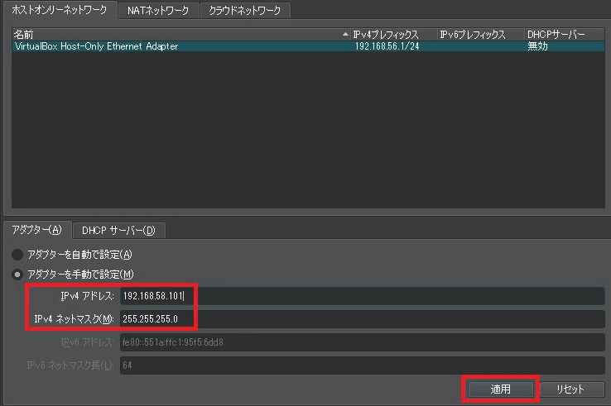Click the IPv4 ネットマスク input field

pyautogui.click(x=362, y=319)
